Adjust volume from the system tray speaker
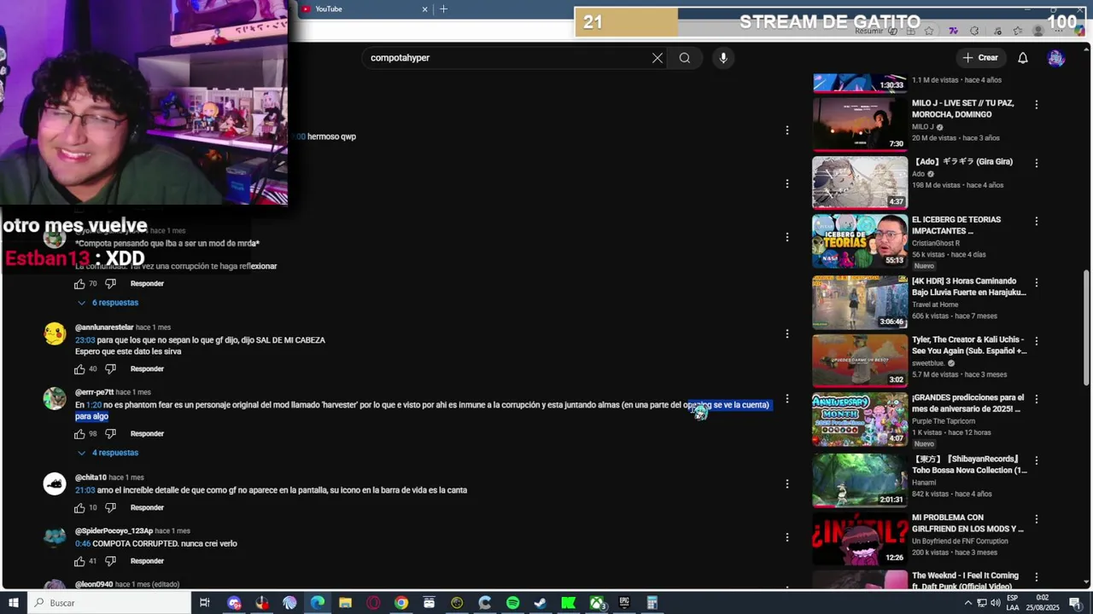1093x614 pixels. pyautogui.click(x=996, y=603)
